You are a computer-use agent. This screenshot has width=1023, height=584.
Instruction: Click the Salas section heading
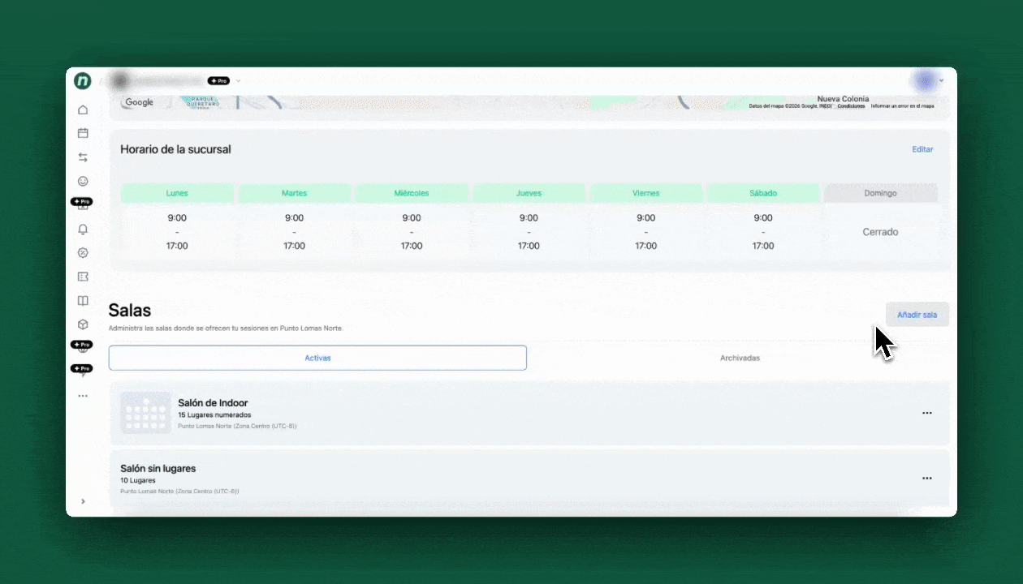[x=130, y=310]
